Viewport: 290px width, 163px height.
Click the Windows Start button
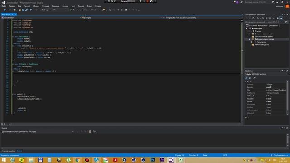tap(4, 160)
